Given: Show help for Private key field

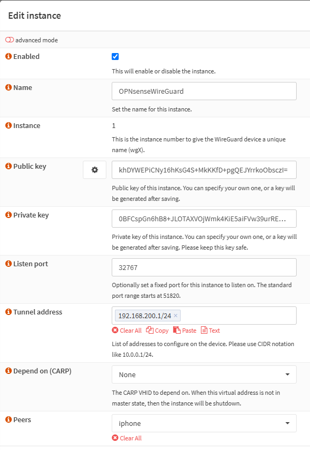Looking at the screenshot, I should click(9, 215).
